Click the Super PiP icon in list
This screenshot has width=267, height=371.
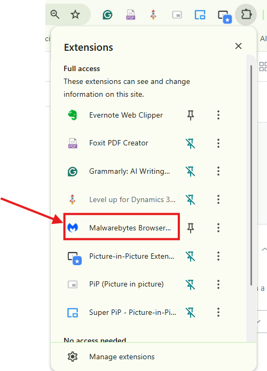click(x=73, y=313)
